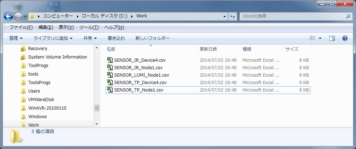Click the folder icon in address bar

[32, 16]
